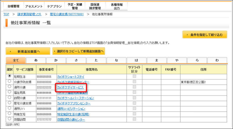Screen dimensions: 233x129
Task: Open カイポケデイサービス link
Action: [70, 87]
